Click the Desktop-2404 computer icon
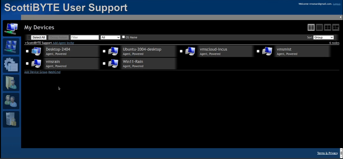The height and width of the screenshot is (159, 343). pyautogui.click(x=36, y=51)
